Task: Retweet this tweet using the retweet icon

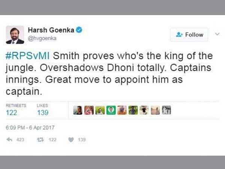Action: point(41,140)
